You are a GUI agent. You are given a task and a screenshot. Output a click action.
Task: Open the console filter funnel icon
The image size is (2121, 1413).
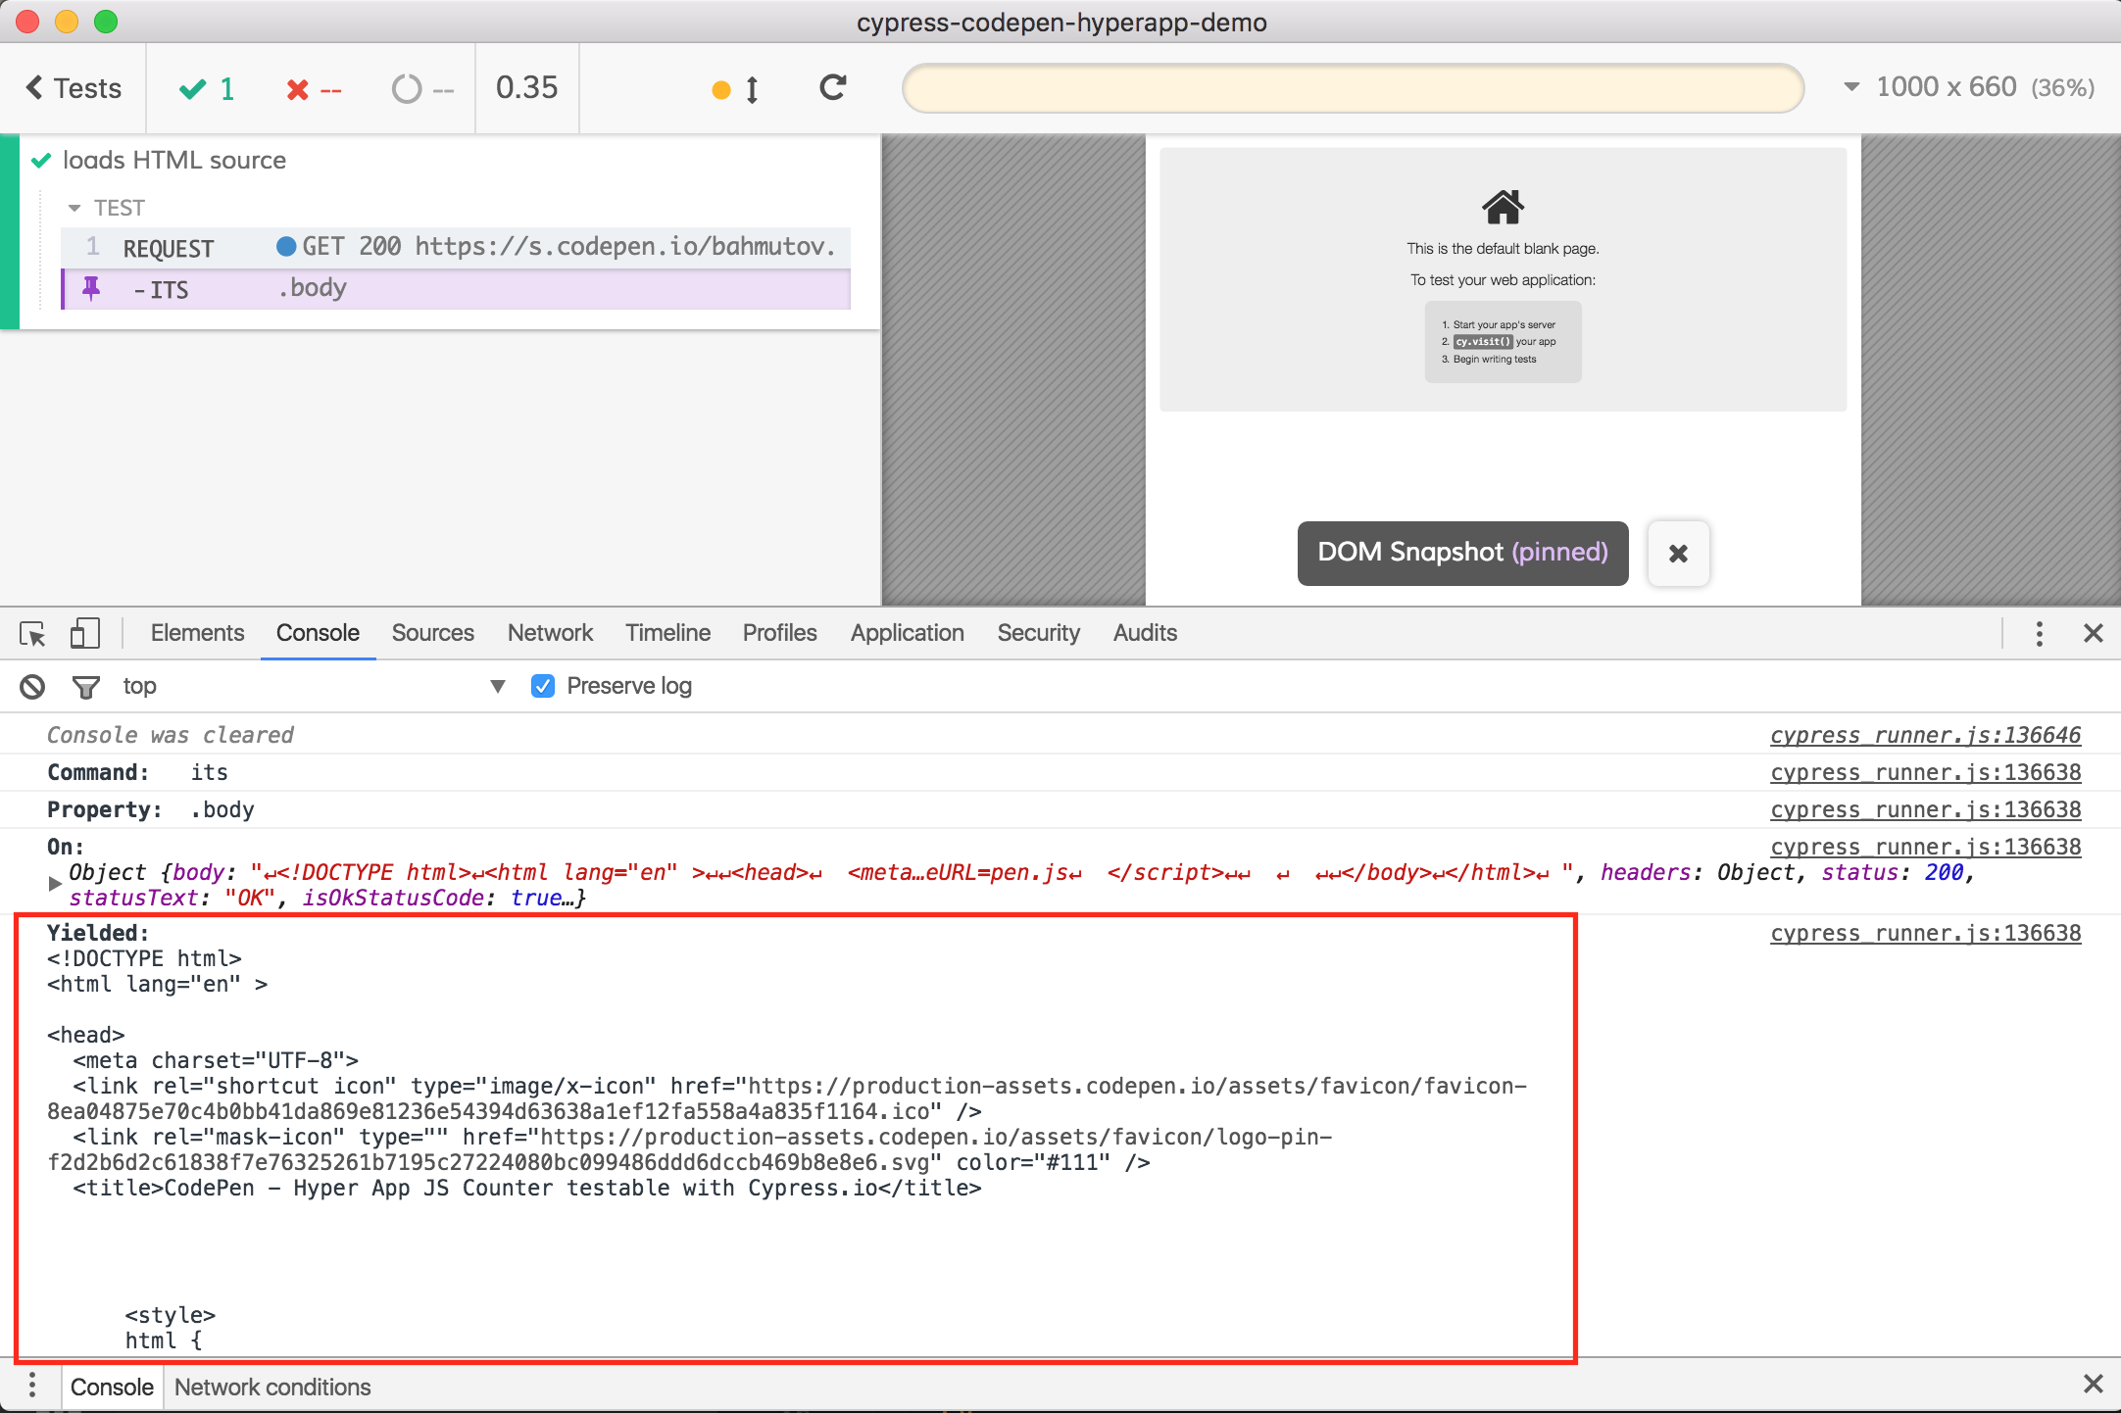[x=86, y=687]
